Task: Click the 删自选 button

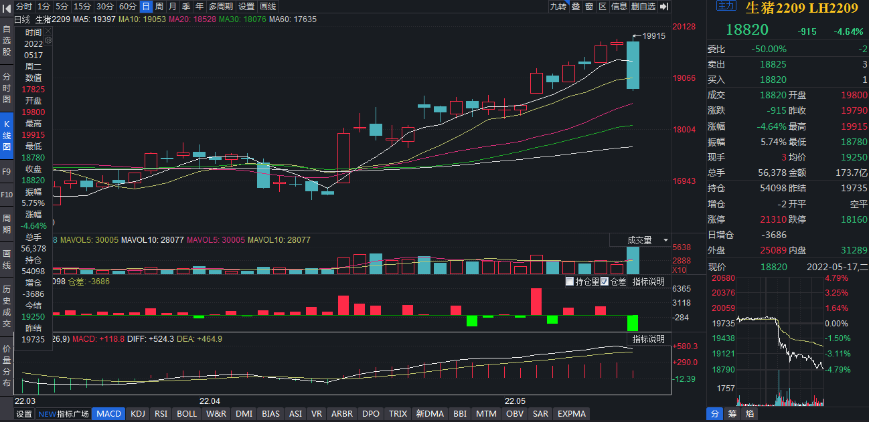Action: pos(643,6)
